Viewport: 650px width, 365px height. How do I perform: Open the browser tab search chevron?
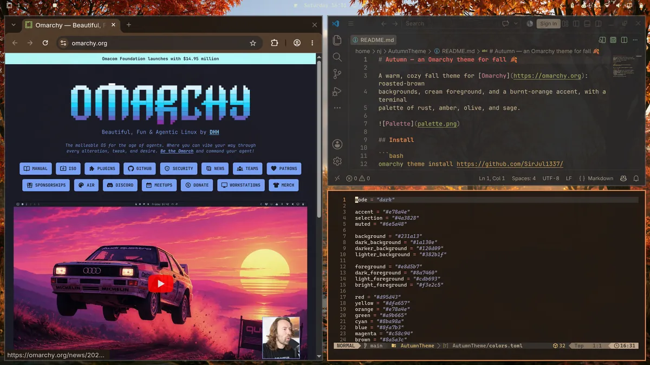14,25
